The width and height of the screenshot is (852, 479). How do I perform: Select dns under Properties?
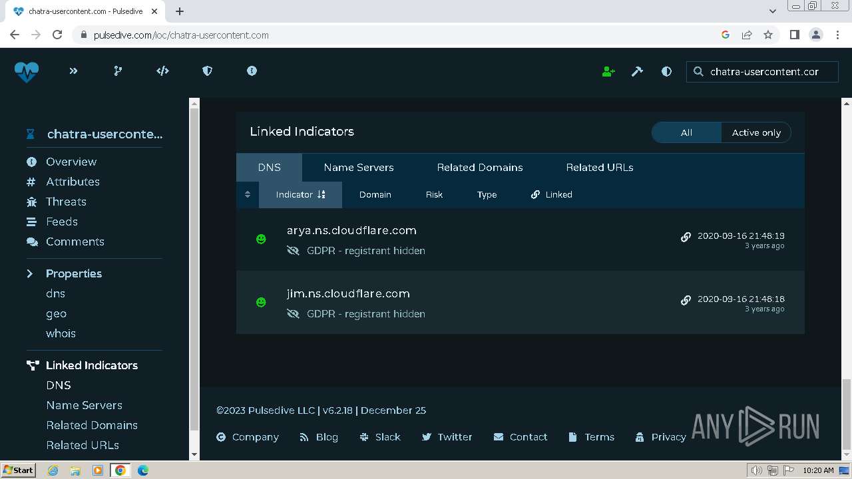point(55,293)
